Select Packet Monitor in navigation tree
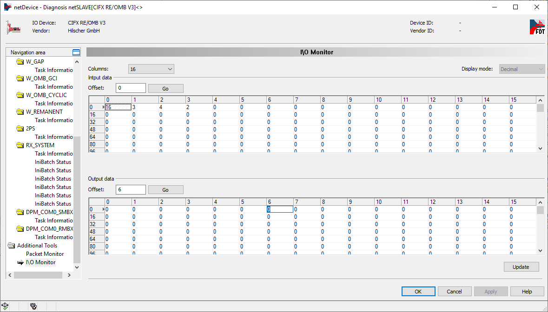 pyautogui.click(x=45, y=254)
